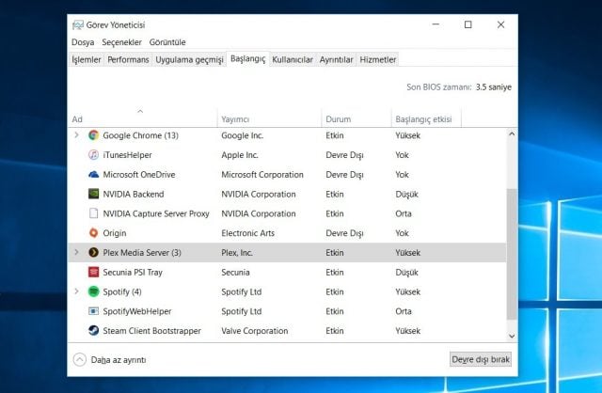This screenshot has height=393, width=602.
Task: Click the scrollbar up arrow
Action: click(x=512, y=134)
